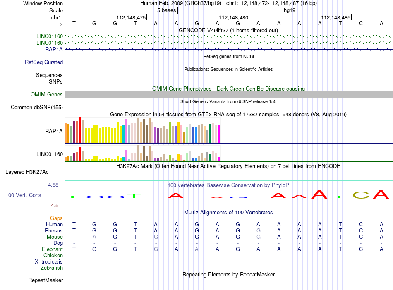The image size is (393, 290).
Task: Open the RefSeq Curated track label
Action: coord(43,62)
